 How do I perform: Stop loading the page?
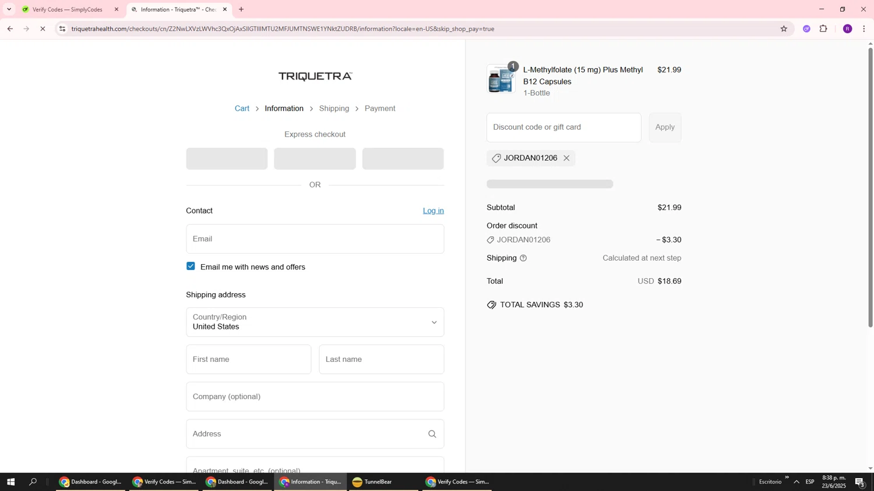point(43,29)
